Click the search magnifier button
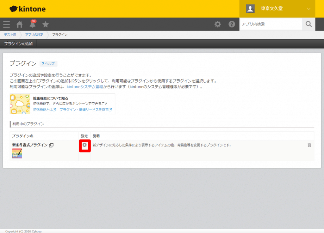 (x=309, y=24)
